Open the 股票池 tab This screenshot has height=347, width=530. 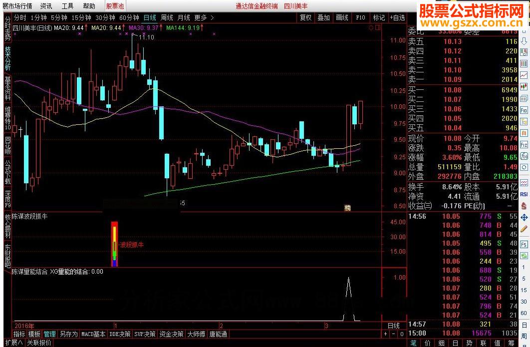(115, 6)
